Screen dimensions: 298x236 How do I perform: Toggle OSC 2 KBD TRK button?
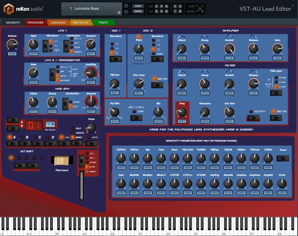coord(157,85)
